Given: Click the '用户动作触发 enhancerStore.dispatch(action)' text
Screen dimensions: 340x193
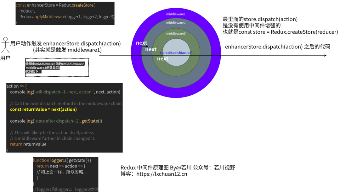Looking at the screenshot, I should [65, 43].
